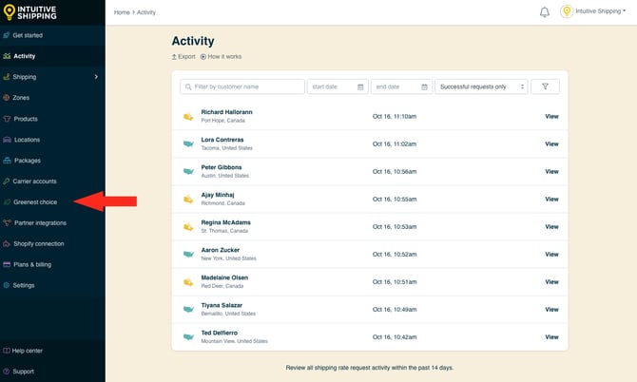Open How it works video
637x382 pixels.
pos(221,57)
